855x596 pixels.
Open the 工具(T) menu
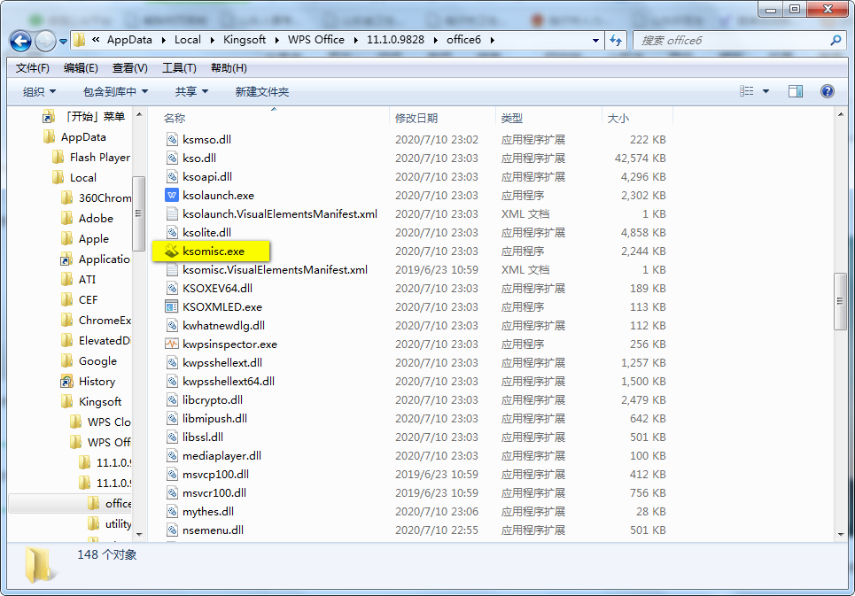coord(179,68)
